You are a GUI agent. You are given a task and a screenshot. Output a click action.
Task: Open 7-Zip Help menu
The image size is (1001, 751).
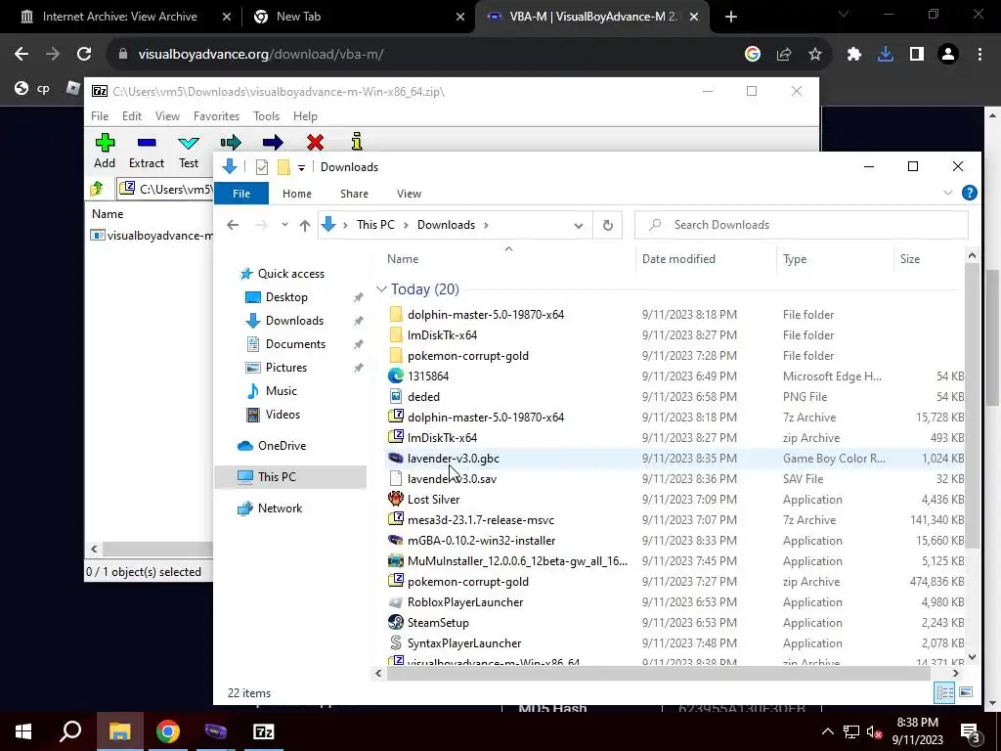point(305,116)
